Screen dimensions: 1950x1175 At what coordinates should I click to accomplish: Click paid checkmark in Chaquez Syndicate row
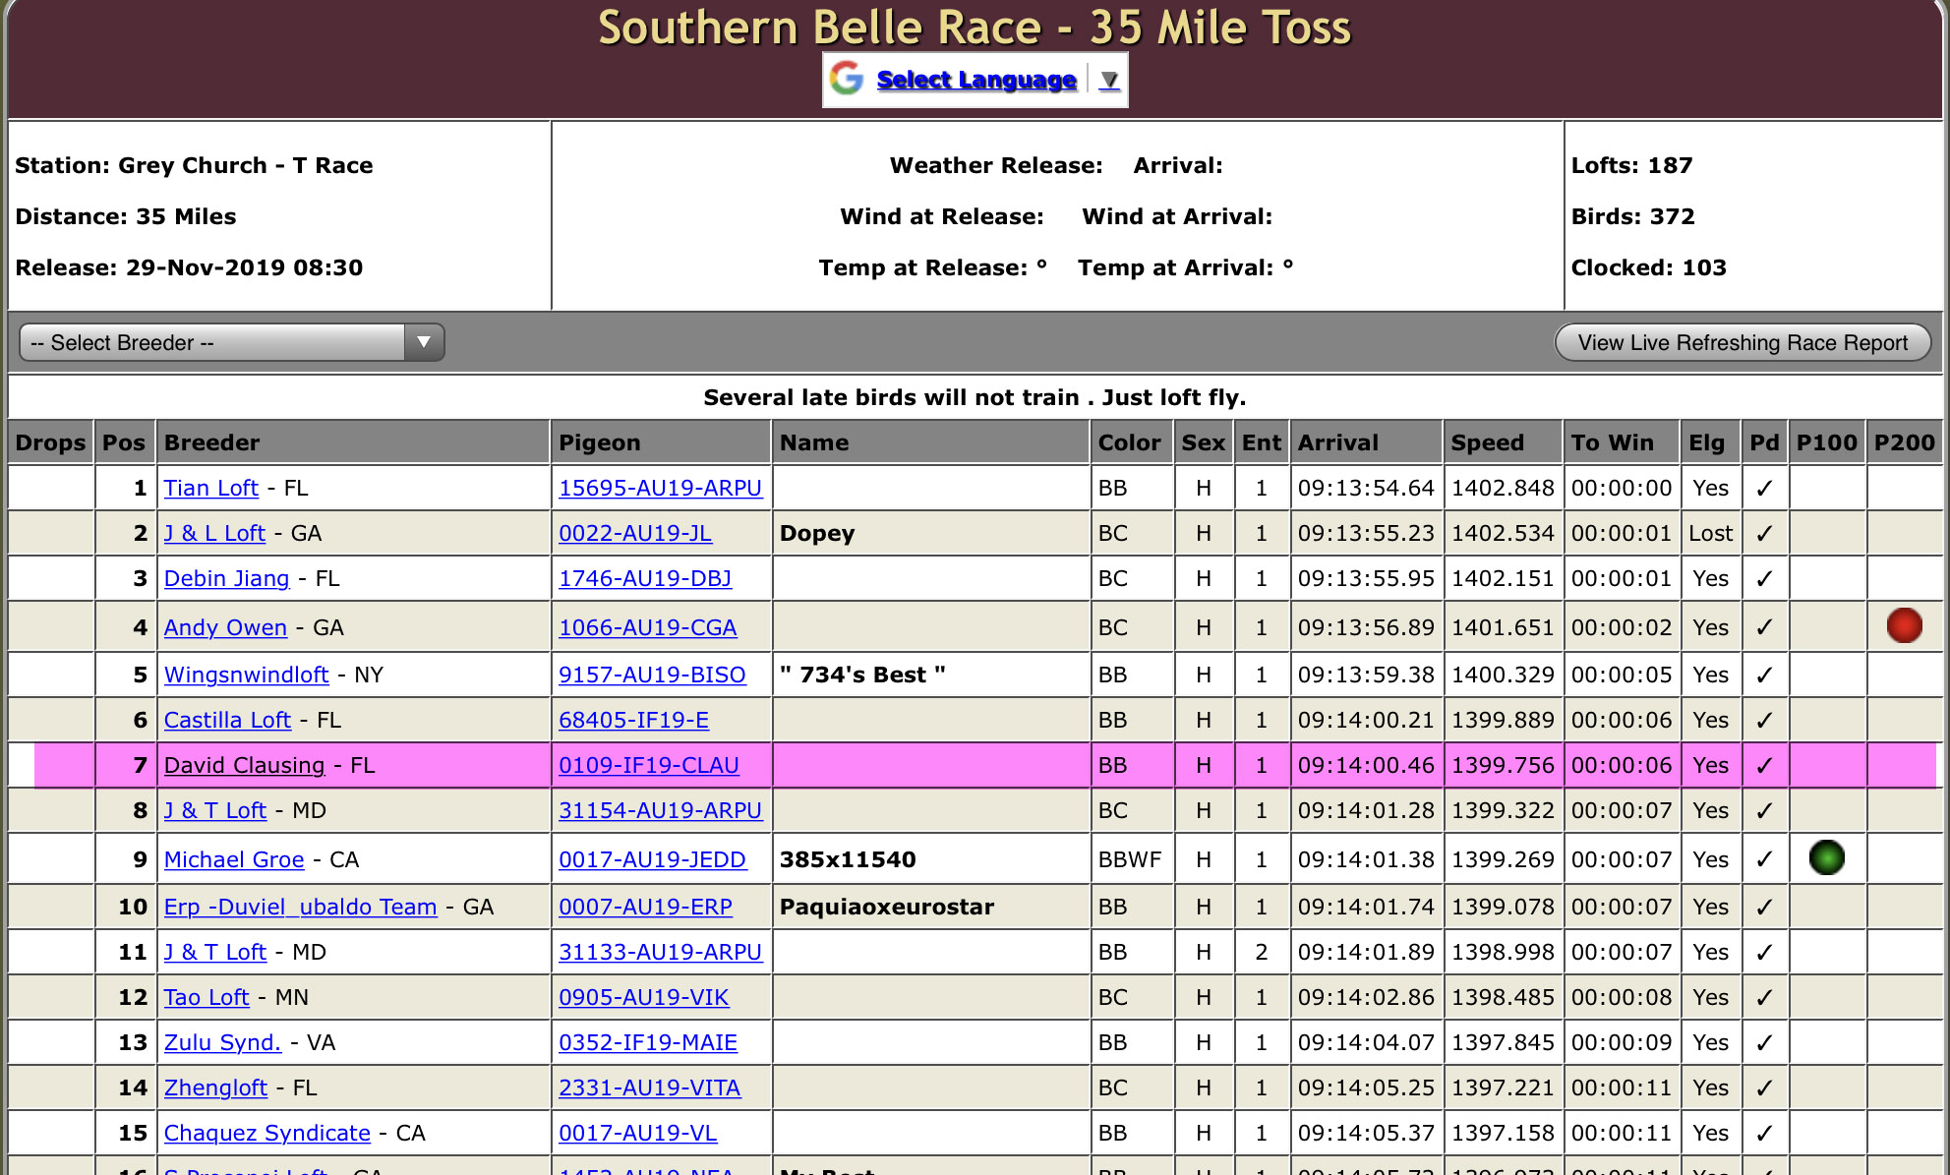1764,1134
